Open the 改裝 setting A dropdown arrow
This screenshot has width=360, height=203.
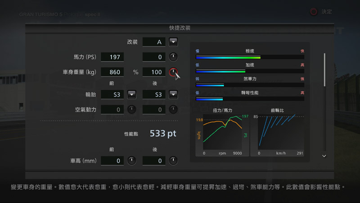point(173,42)
